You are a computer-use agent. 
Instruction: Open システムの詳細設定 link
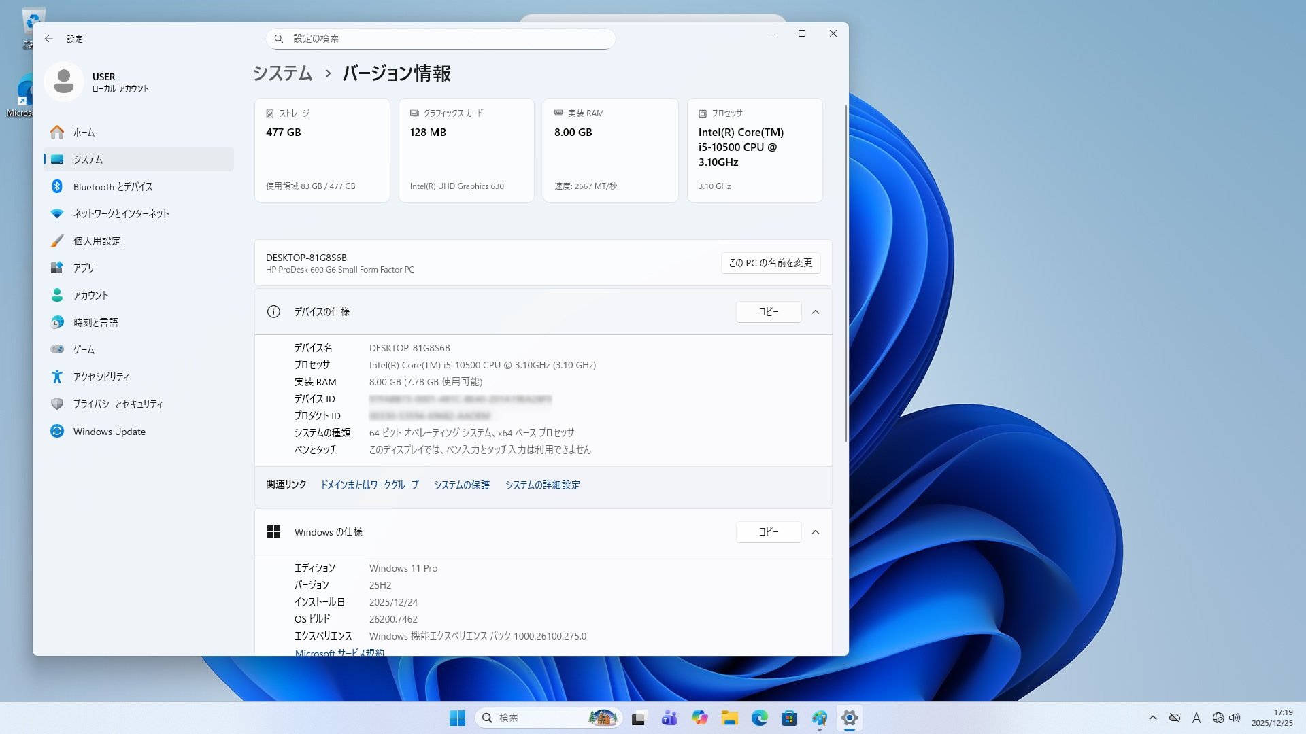tap(542, 485)
